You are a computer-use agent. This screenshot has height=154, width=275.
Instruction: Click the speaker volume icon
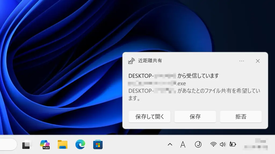click(x=223, y=145)
